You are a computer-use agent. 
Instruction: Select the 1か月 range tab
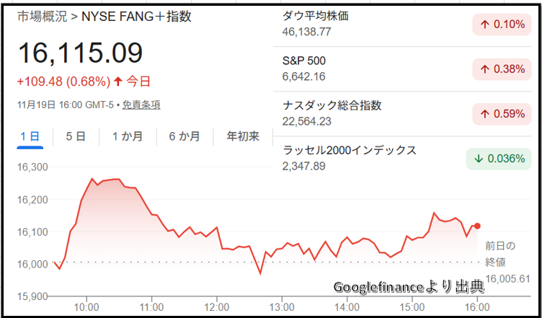point(128,136)
